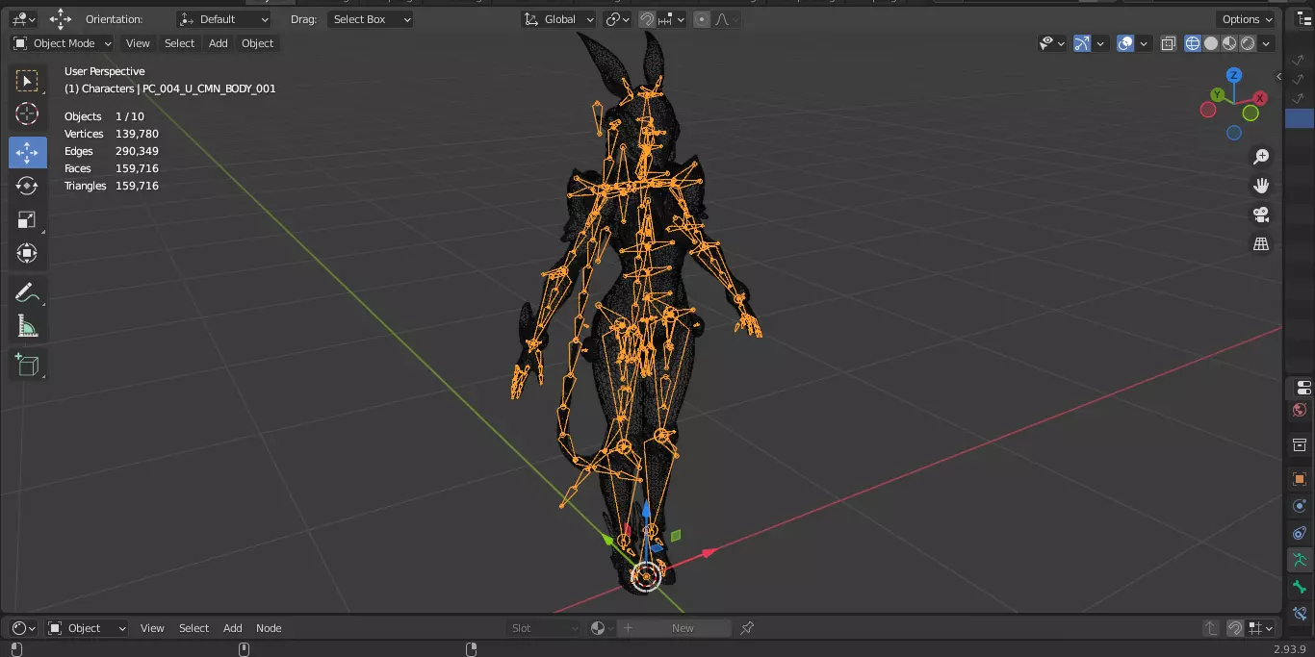Image resolution: width=1315 pixels, height=657 pixels.
Task: Open the shader editor Node menu
Action: click(x=269, y=628)
